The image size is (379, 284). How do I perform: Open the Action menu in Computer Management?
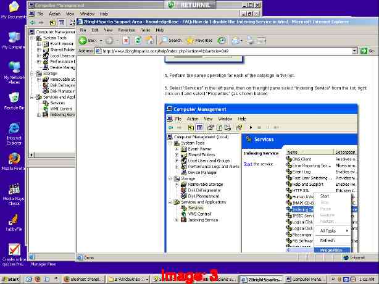tap(54, 14)
